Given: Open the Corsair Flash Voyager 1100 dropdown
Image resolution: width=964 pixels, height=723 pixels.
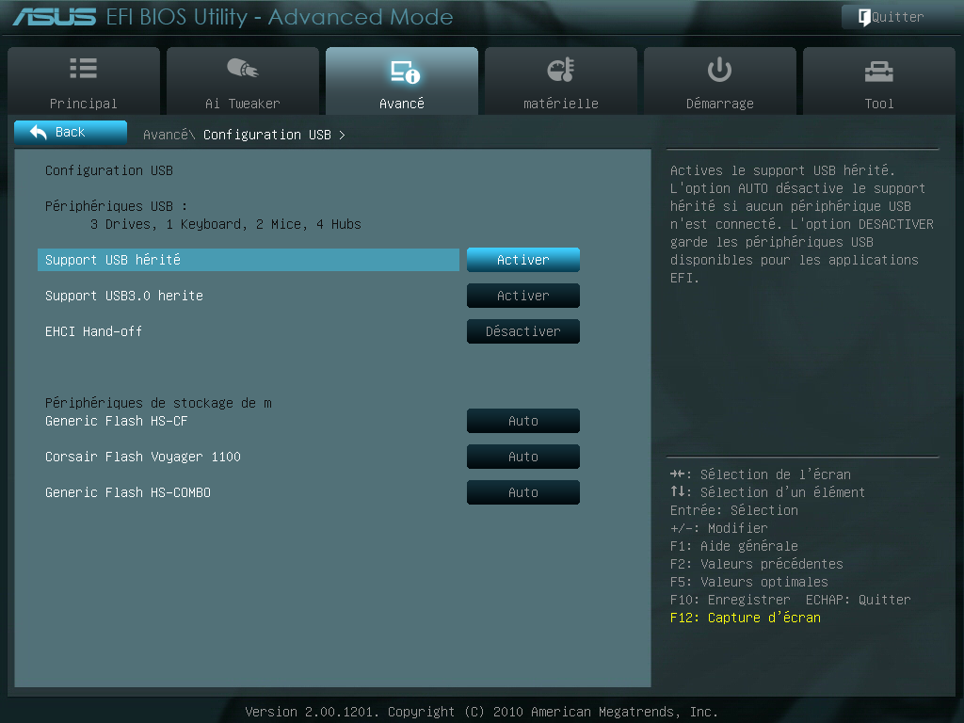Looking at the screenshot, I should (522, 457).
